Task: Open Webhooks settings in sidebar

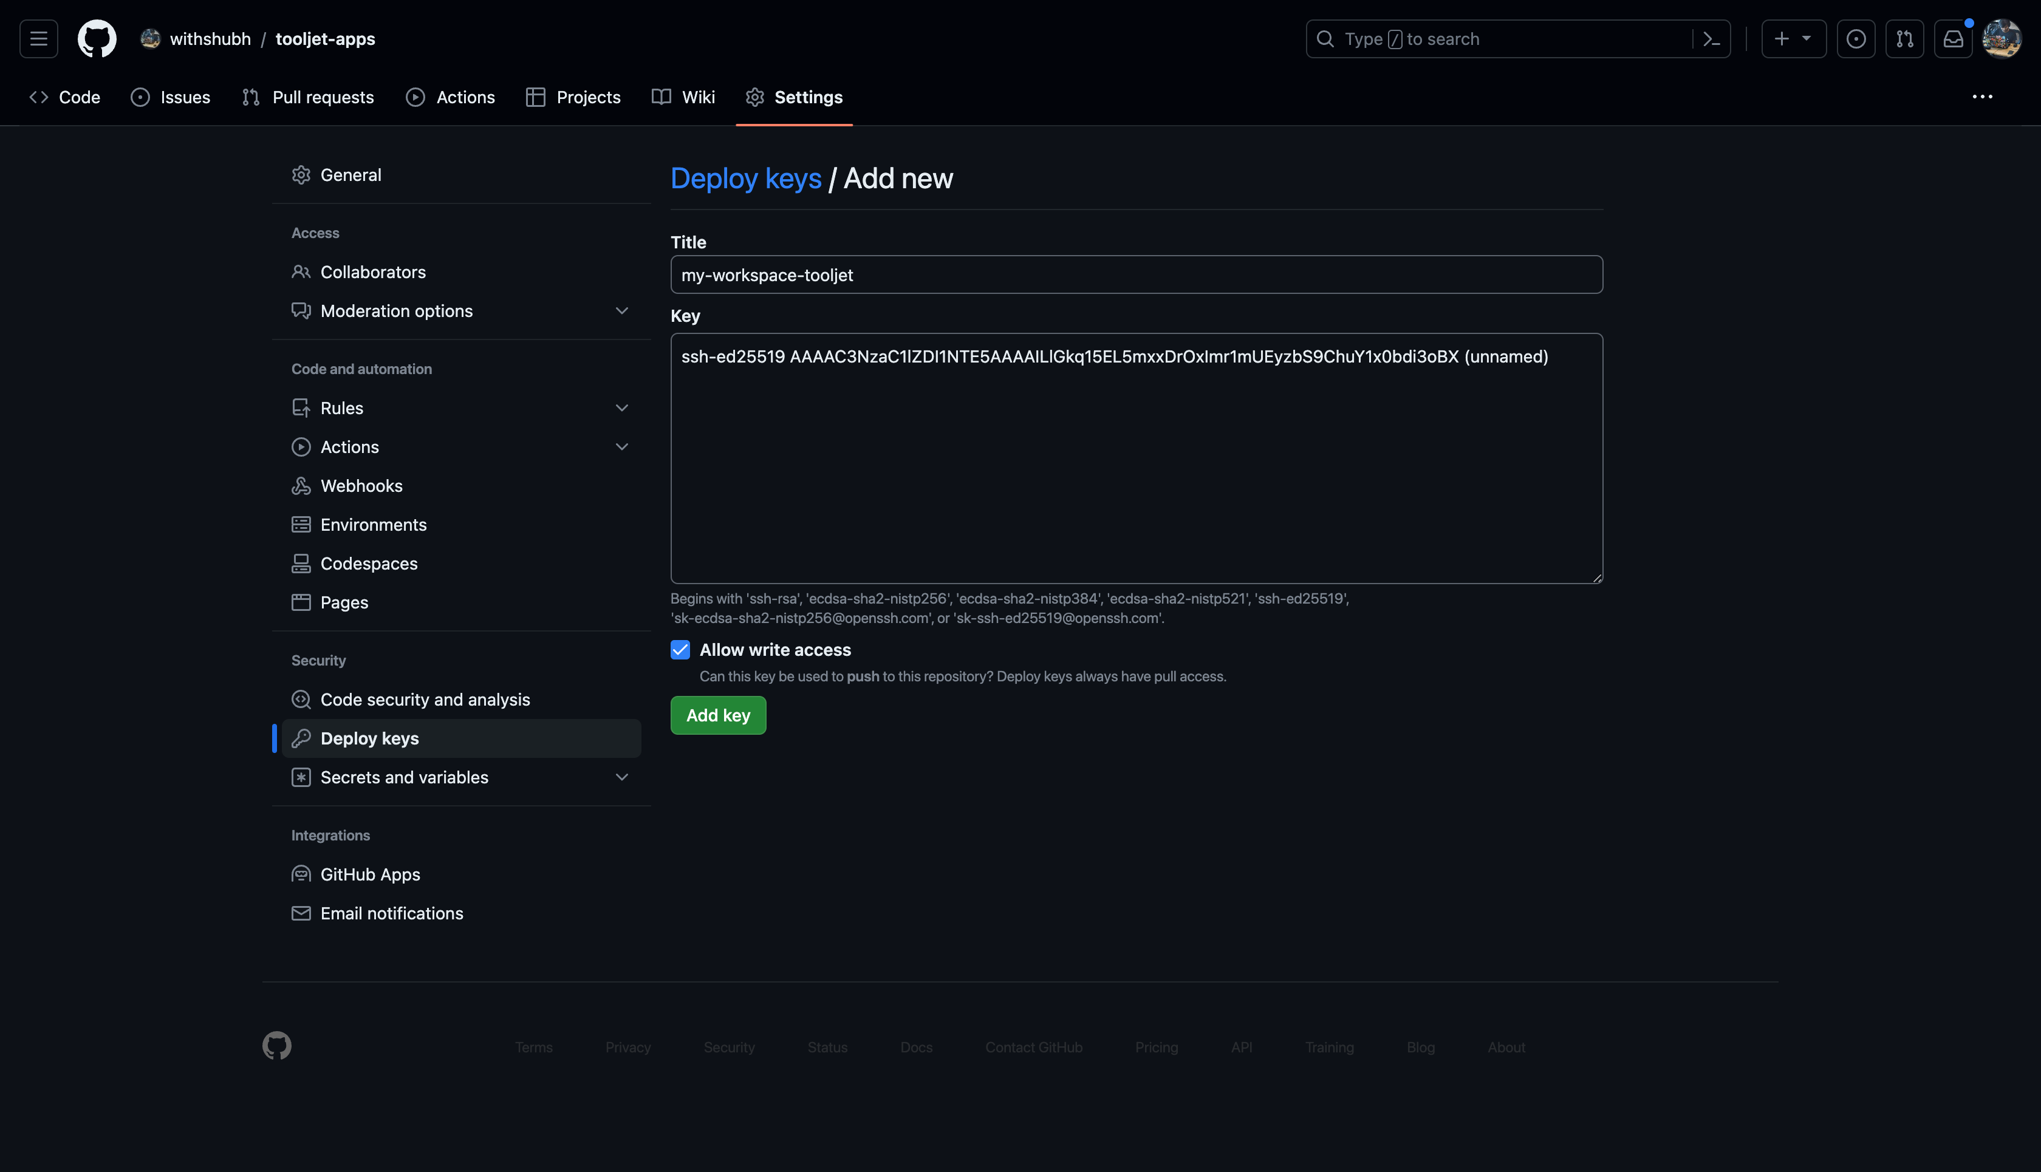Action: click(361, 485)
